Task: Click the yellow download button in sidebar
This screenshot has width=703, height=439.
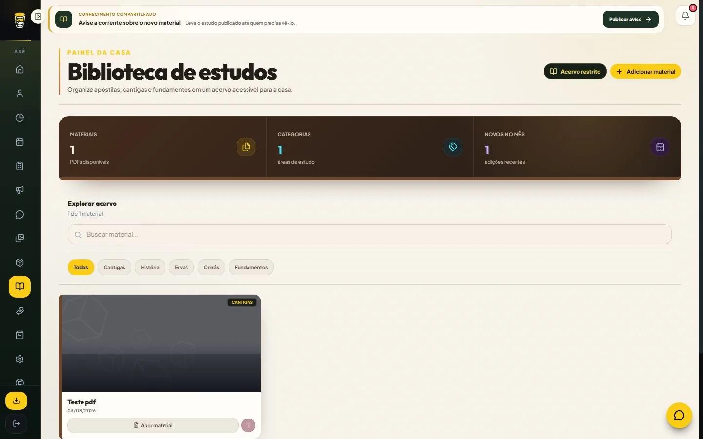Action: pyautogui.click(x=16, y=401)
